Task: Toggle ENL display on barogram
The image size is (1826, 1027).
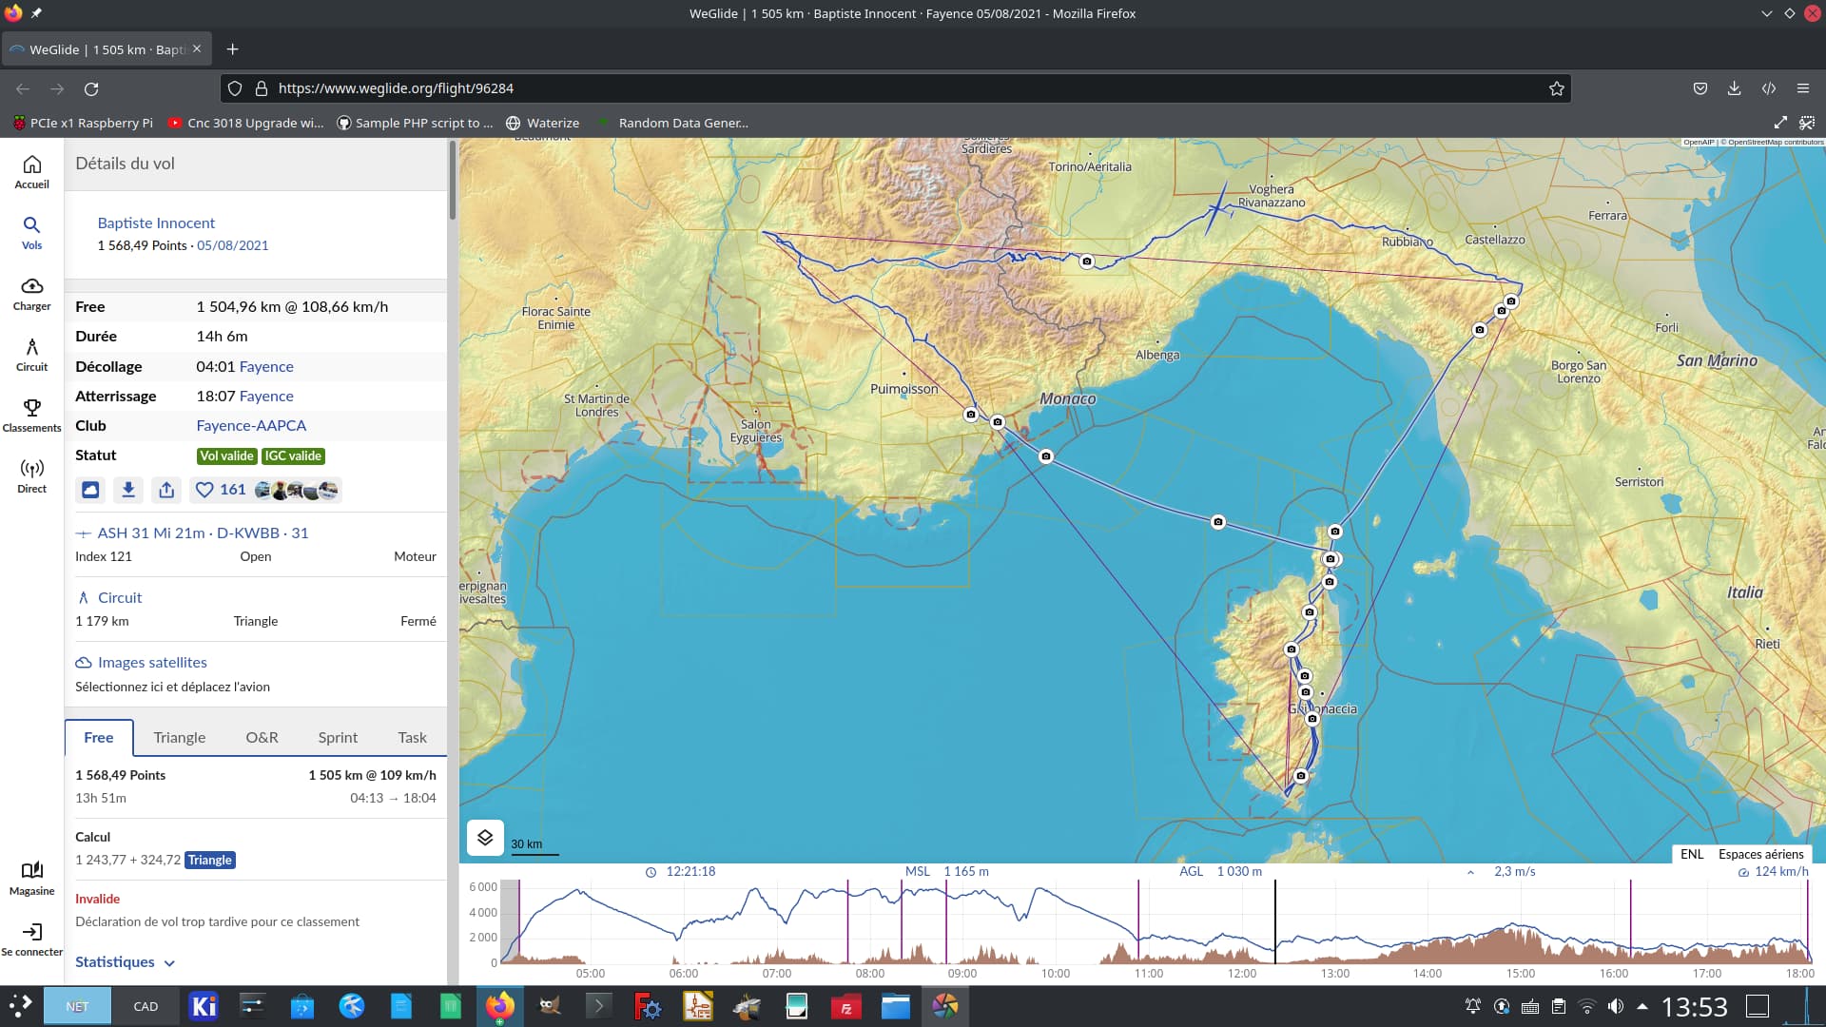Action: click(1692, 854)
